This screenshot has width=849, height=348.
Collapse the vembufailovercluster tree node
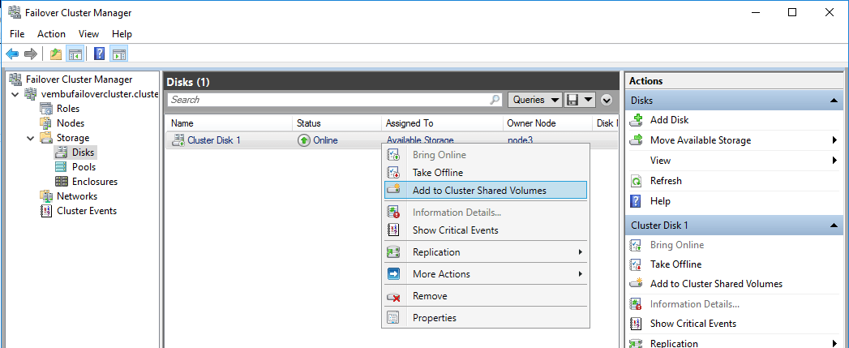[x=15, y=94]
